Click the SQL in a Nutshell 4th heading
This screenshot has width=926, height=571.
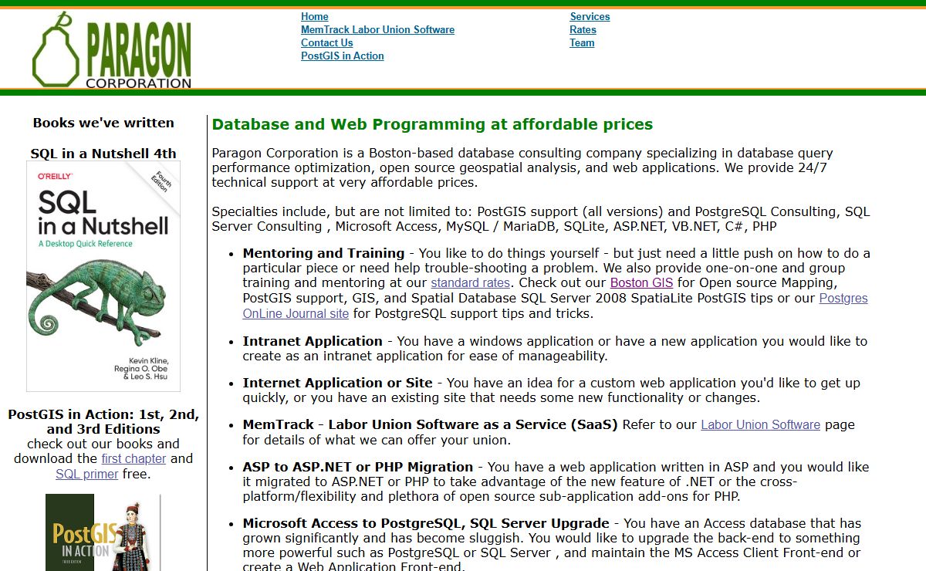(103, 154)
